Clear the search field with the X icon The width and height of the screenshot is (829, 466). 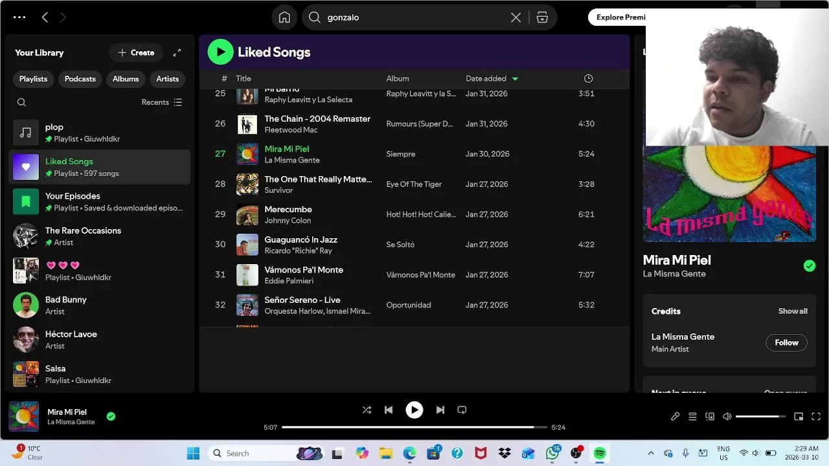[x=516, y=17]
